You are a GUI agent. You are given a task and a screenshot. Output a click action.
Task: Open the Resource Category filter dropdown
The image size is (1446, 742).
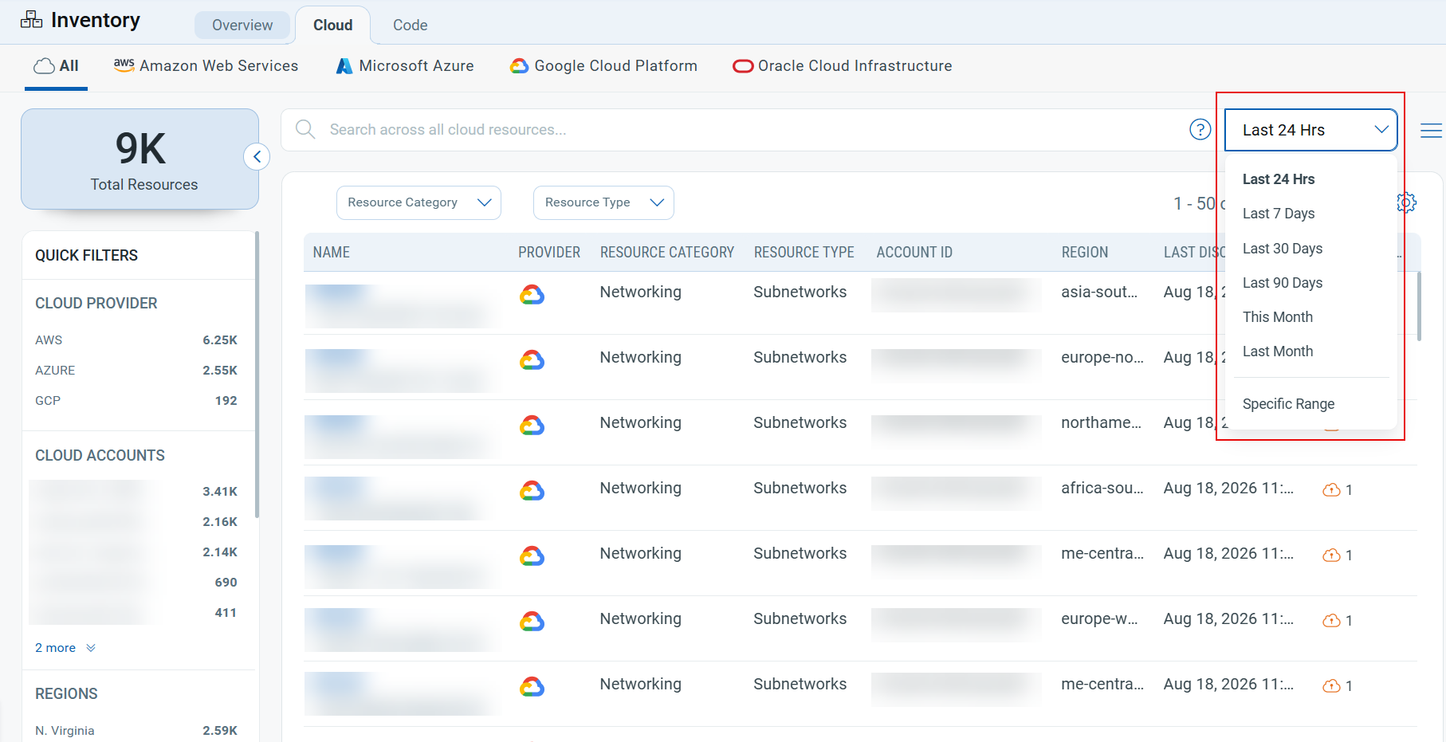(x=418, y=202)
